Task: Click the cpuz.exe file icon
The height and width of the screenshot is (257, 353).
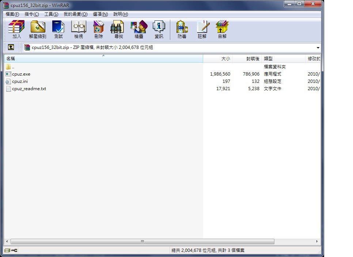Action: click(8, 74)
